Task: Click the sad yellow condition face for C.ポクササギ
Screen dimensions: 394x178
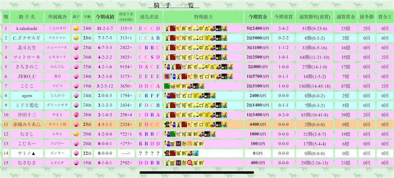Action: [76, 38]
